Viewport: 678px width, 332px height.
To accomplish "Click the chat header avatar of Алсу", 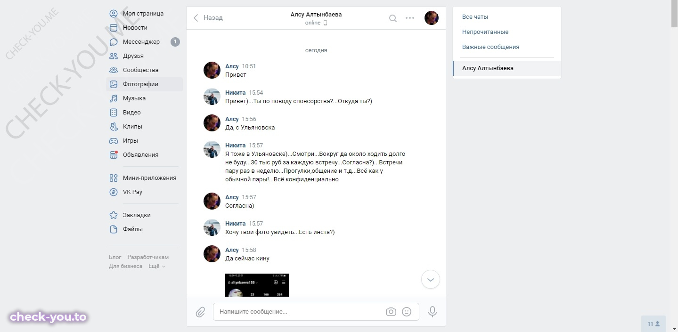I will click(x=432, y=18).
